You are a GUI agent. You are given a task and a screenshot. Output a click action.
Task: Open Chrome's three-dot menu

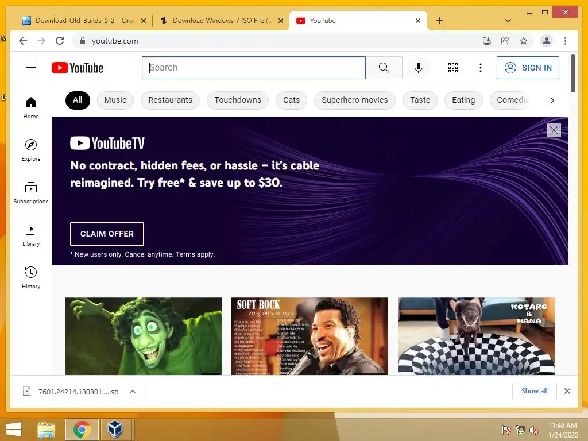click(x=566, y=41)
